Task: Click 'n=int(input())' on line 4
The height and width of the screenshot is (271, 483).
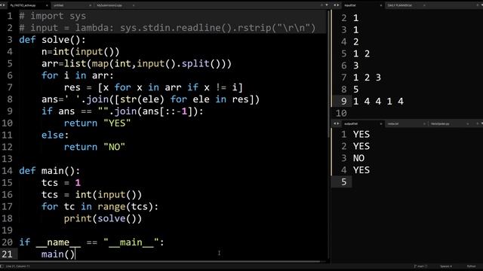Action: (81, 52)
